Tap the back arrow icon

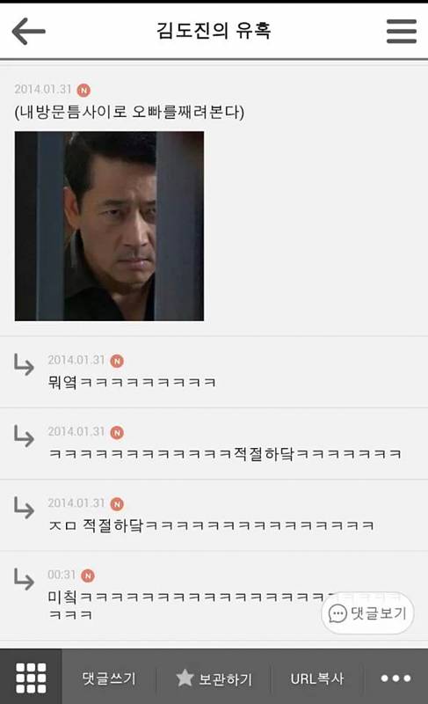[29, 31]
